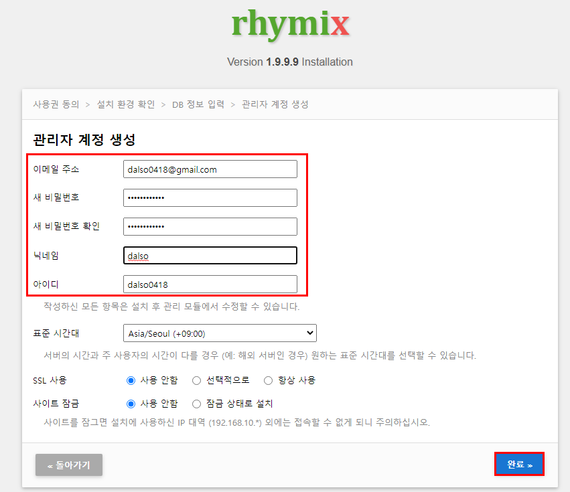
Task: Focus the 새 비밀번호 확인 field
Action: tap(210, 226)
